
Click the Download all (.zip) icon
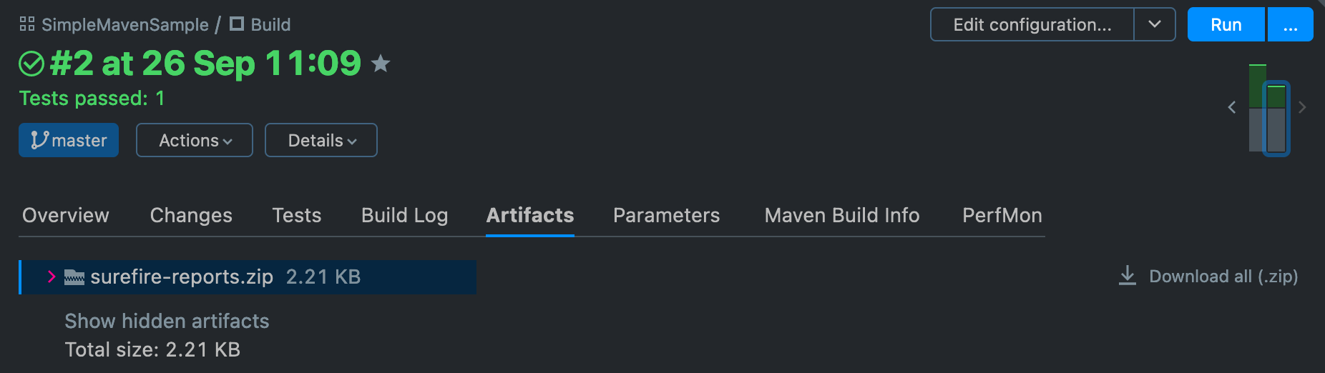[x=1128, y=276]
